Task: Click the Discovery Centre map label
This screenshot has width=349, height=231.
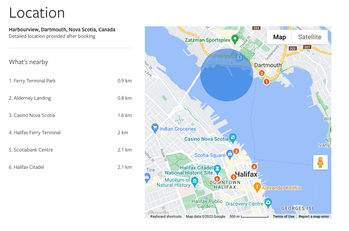Action: click(245, 204)
